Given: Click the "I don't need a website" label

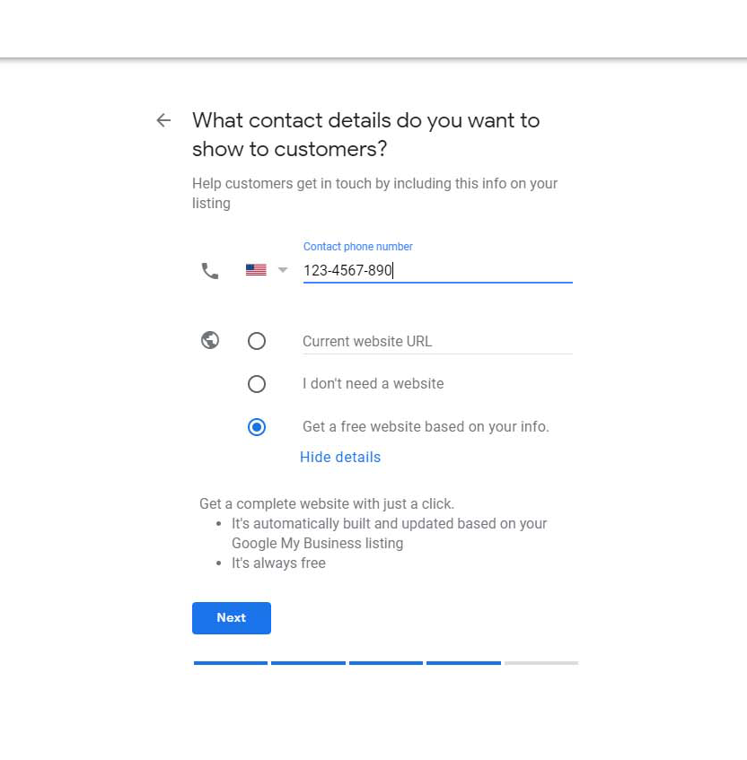Looking at the screenshot, I should pyautogui.click(x=373, y=384).
